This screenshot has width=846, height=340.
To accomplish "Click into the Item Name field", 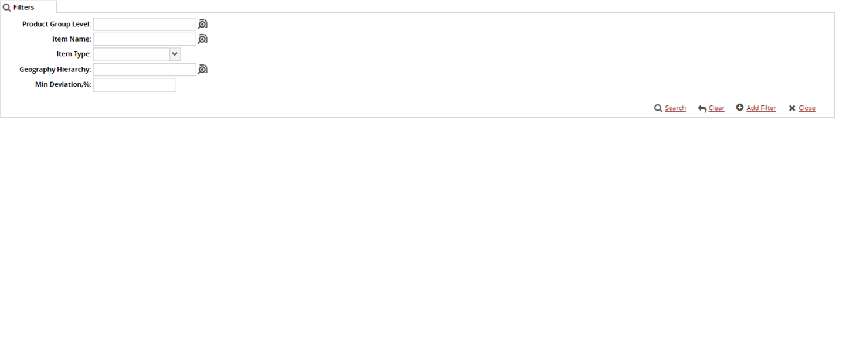I will 144,39.
